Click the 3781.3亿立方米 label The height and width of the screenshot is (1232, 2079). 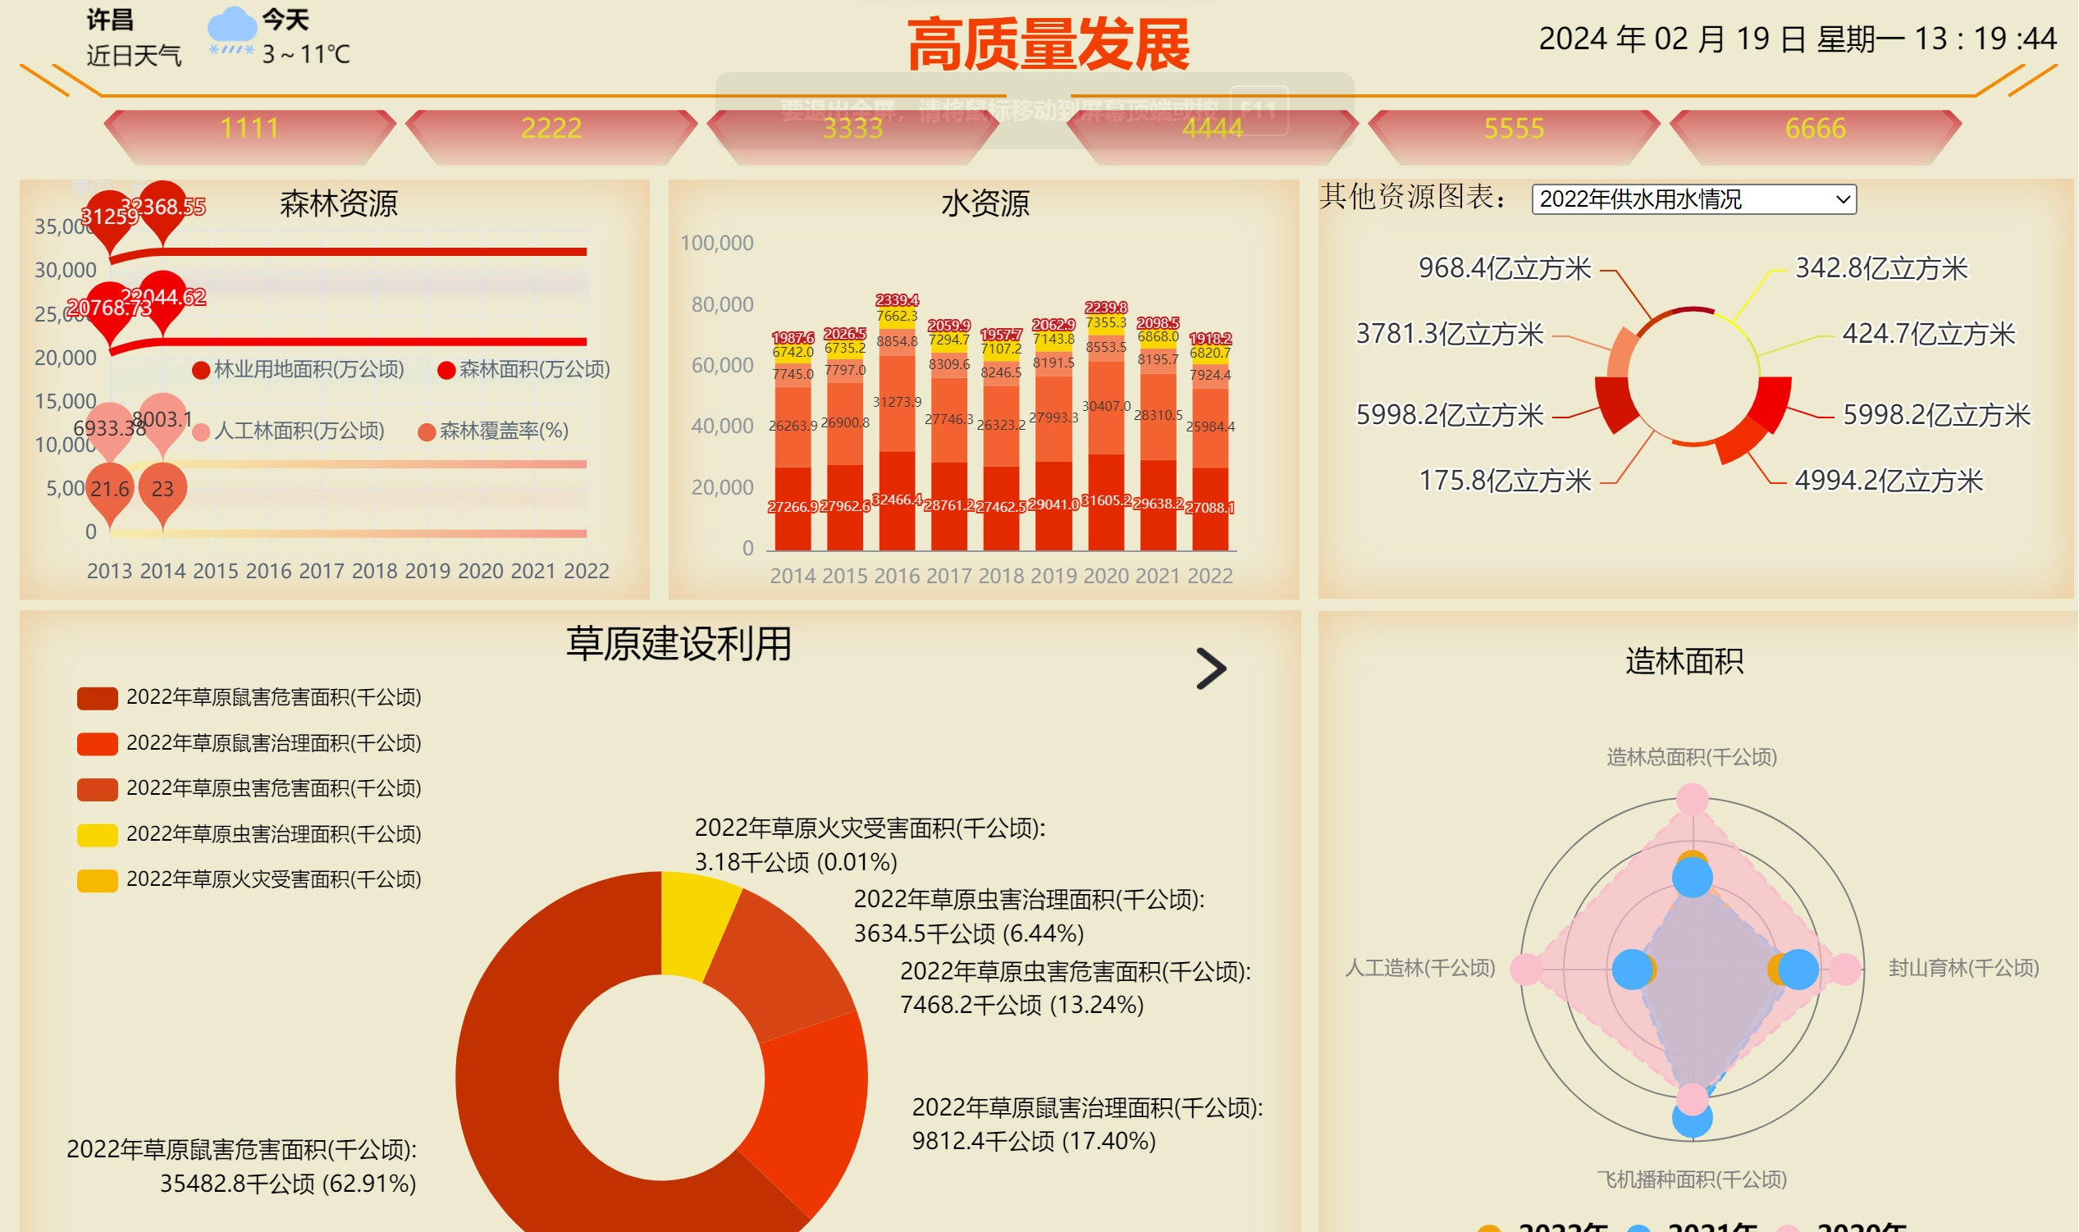pyautogui.click(x=1450, y=335)
